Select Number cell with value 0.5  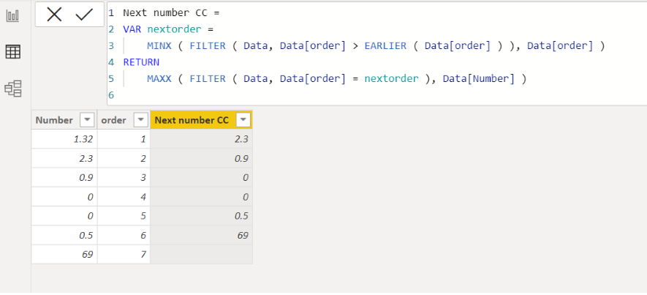[64, 235]
